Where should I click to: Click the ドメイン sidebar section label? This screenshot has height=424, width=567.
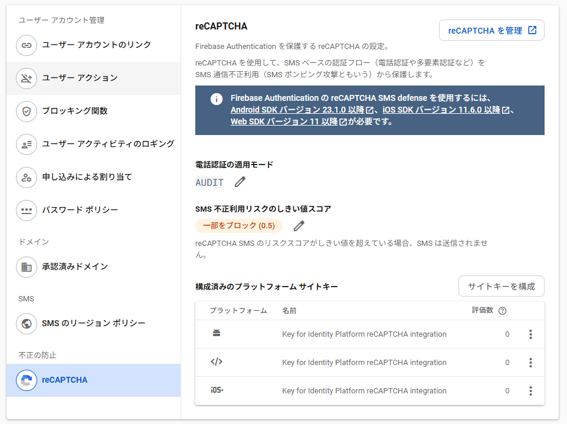(x=34, y=242)
